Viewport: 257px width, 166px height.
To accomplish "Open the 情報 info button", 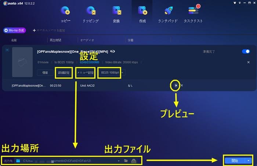I will pos(45,73).
